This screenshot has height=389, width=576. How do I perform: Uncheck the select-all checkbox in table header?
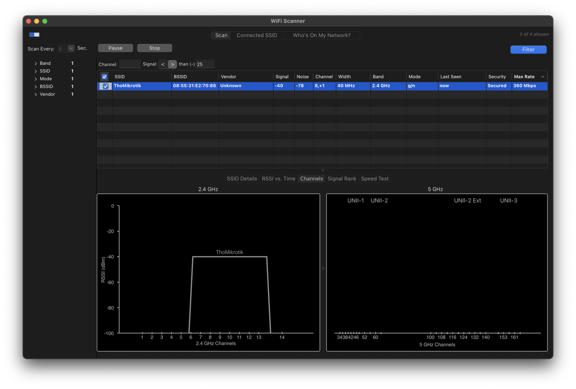(105, 77)
